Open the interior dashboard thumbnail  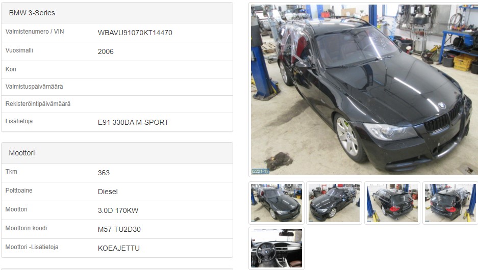click(276, 249)
